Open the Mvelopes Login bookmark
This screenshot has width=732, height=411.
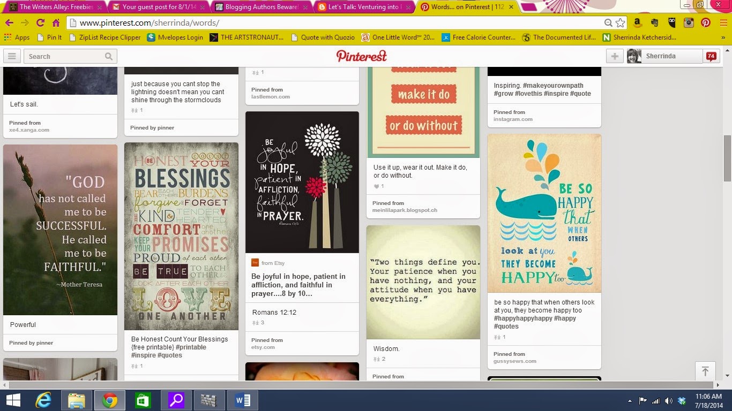(x=175, y=37)
